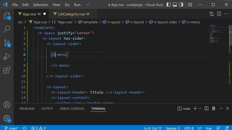The image size is (232, 130).
Task: Kill the terminal with trash icon
Action: point(214,108)
